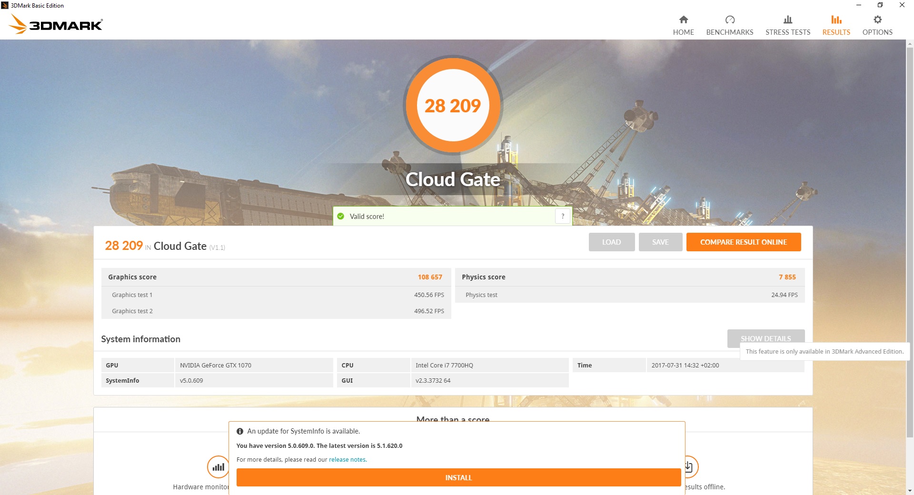Click the Cloud Gate banner title
This screenshot has height=495, width=914.
click(453, 179)
